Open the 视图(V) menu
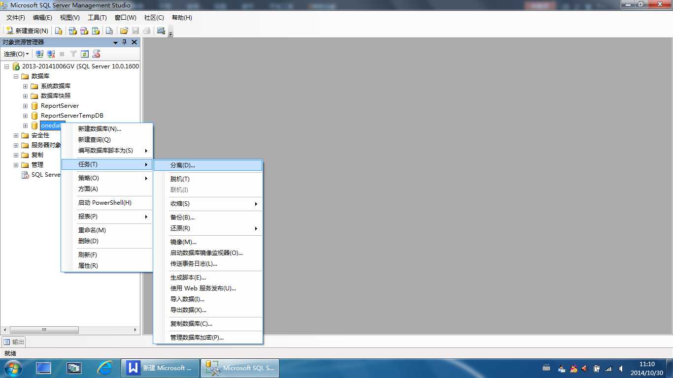Screen dimensions: 673x378 pyautogui.click(x=69, y=17)
